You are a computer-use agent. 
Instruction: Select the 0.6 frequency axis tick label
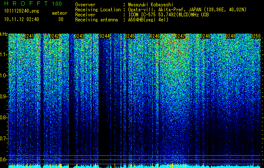(4, 160)
